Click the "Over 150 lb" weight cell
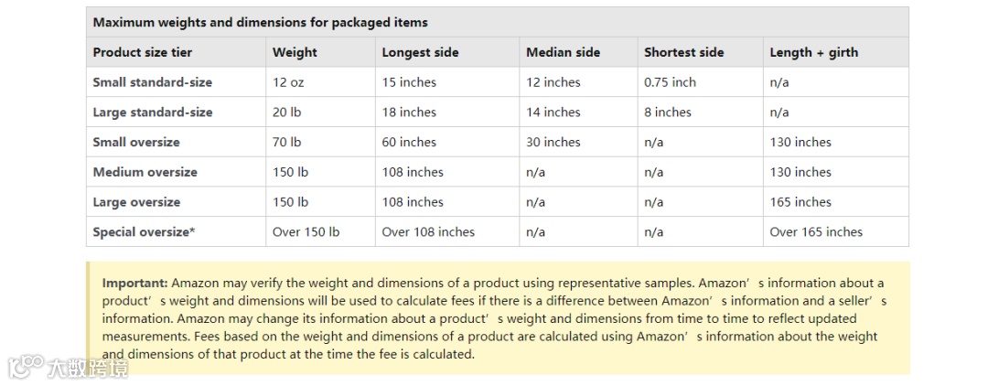Screen dimensions: 988x386 point(306,232)
